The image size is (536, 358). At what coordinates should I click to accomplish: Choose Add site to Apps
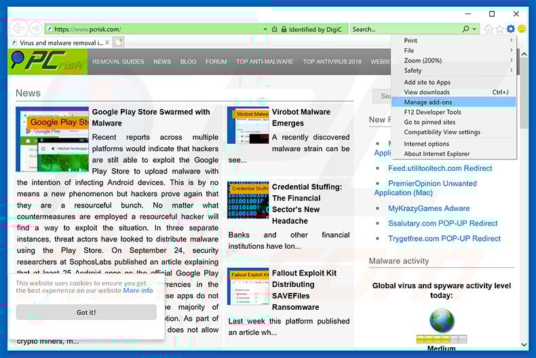click(x=427, y=82)
